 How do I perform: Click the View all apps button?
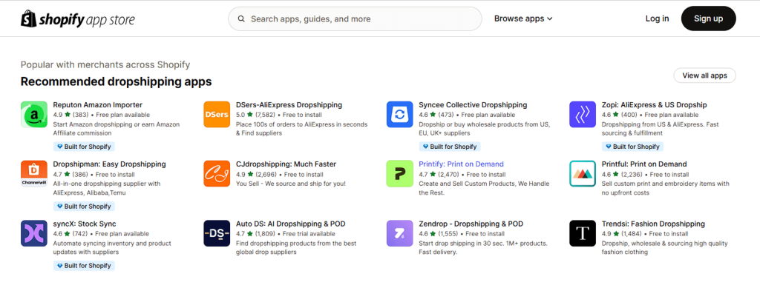pyautogui.click(x=704, y=76)
